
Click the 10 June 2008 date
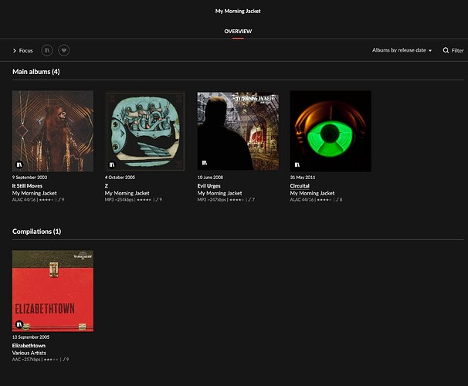coord(210,178)
